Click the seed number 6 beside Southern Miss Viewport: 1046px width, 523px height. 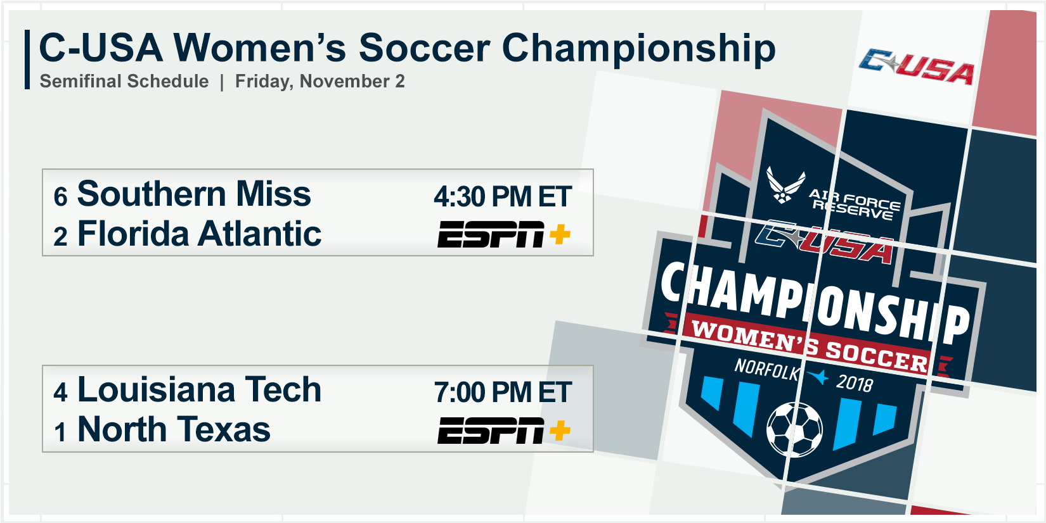[x=60, y=197]
